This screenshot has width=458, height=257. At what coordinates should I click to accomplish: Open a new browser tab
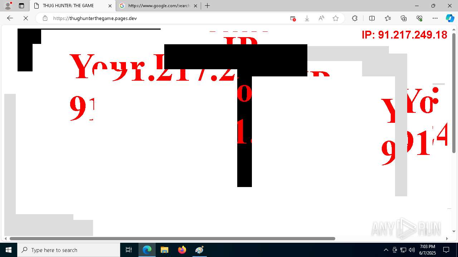tap(207, 6)
